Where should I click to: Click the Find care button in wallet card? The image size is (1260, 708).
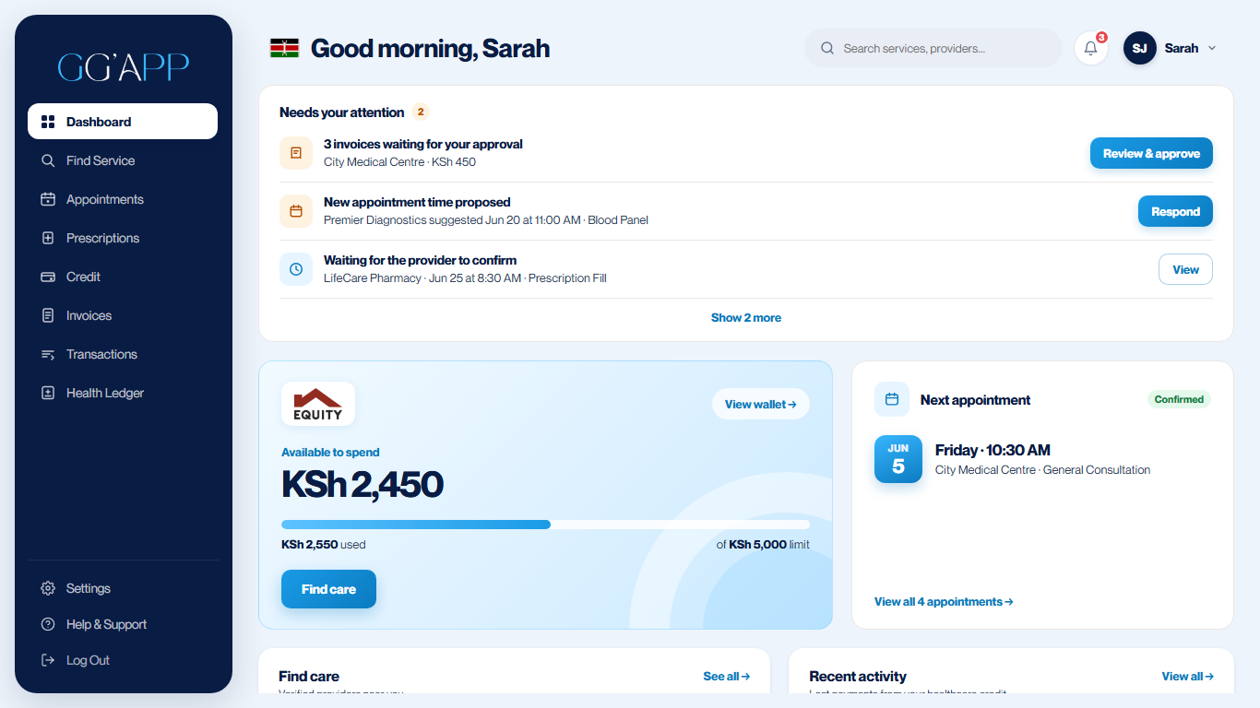(328, 589)
